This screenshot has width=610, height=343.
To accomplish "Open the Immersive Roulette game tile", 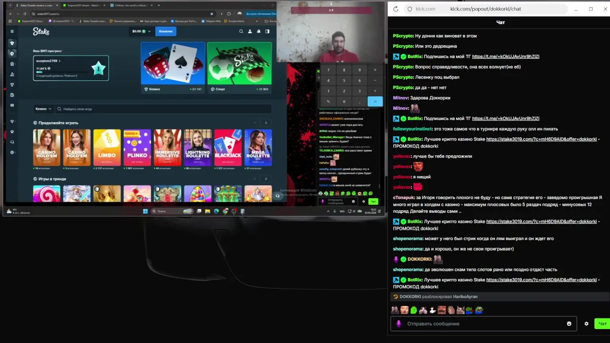I will click(167, 147).
